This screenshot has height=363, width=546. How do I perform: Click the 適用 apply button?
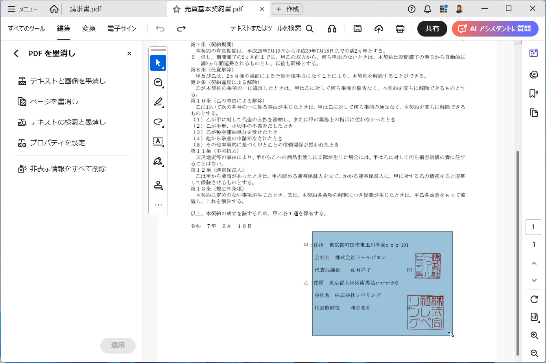point(118,345)
